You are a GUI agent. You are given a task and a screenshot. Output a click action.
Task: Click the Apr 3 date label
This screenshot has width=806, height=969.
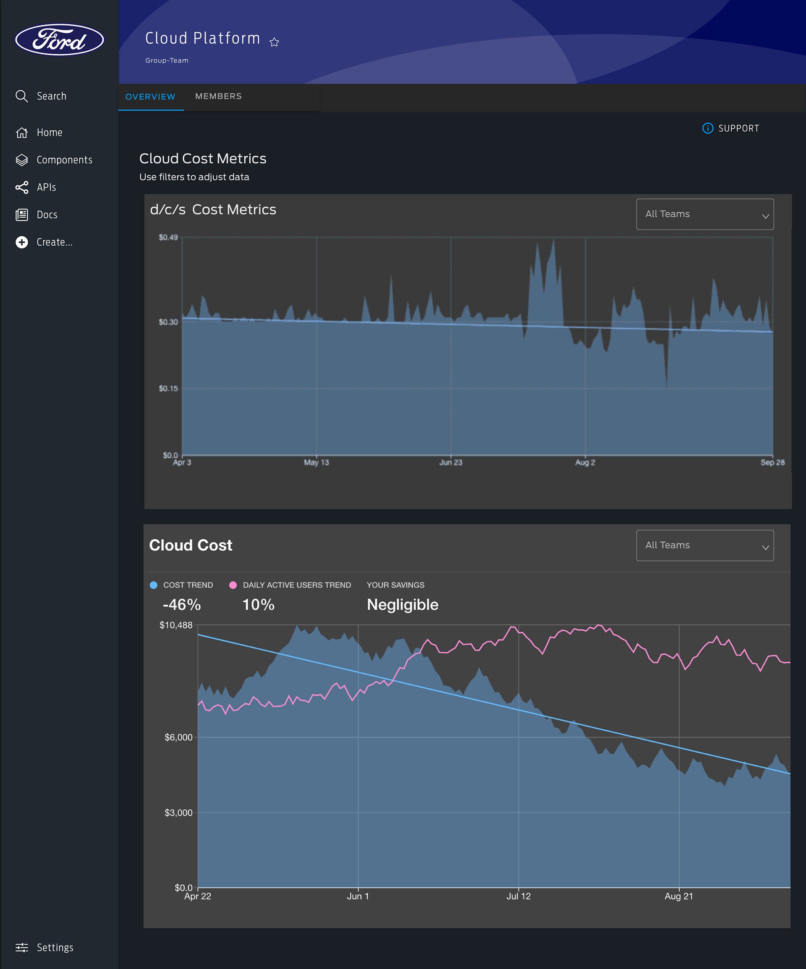pos(182,462)
